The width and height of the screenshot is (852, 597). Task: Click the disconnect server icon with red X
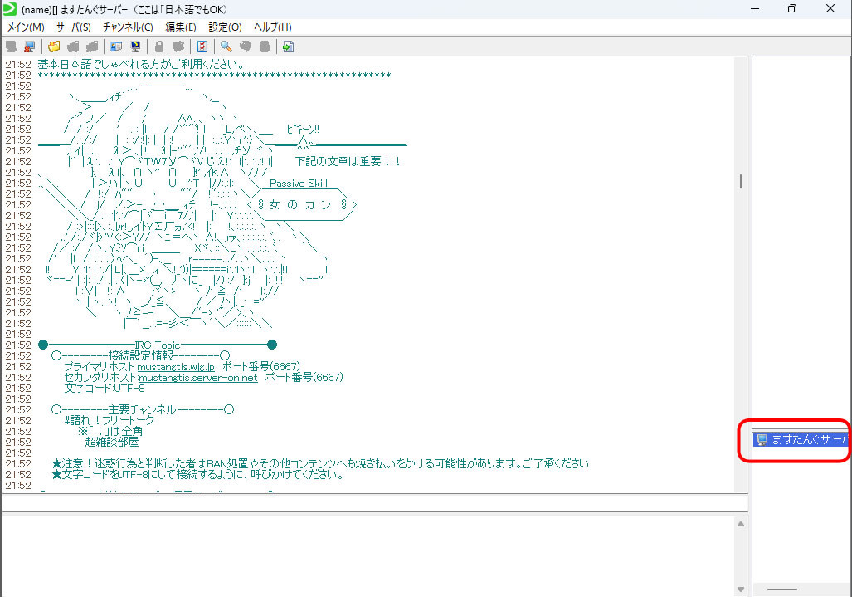pos(29,46)
